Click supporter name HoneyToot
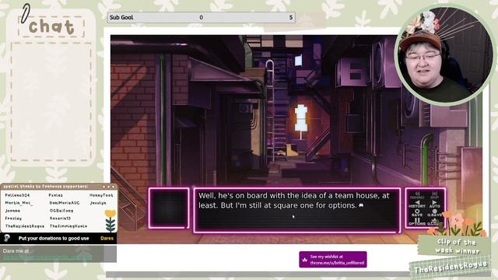The height and width of the screenshot is (280, 498). [x=101, y=195]
